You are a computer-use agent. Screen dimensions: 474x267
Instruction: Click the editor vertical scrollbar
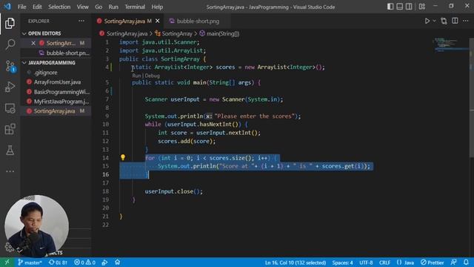(x=472, y=97)
